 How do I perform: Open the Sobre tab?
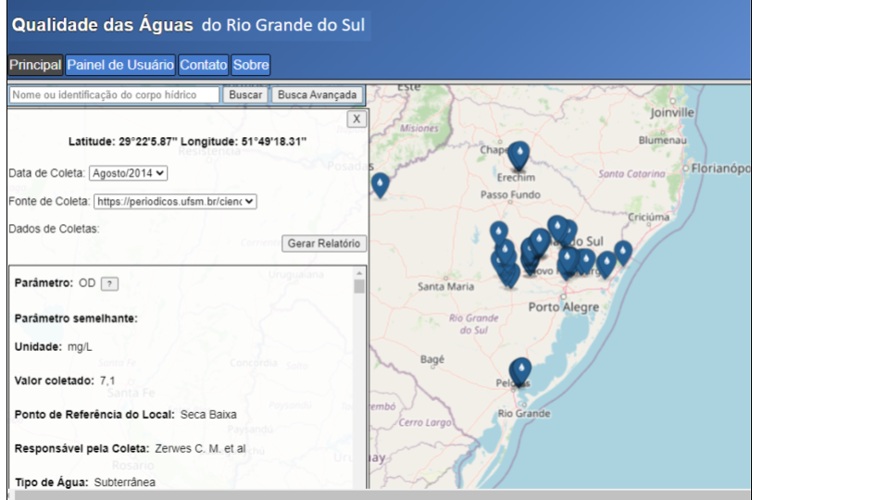tap(251, 65)
